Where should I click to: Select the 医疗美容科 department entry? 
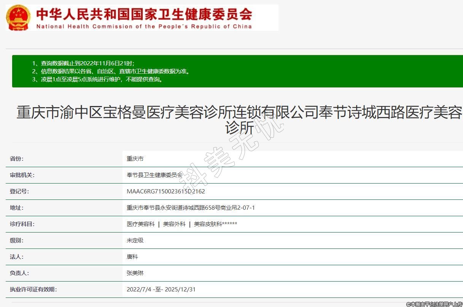click(x=141, y=224)
